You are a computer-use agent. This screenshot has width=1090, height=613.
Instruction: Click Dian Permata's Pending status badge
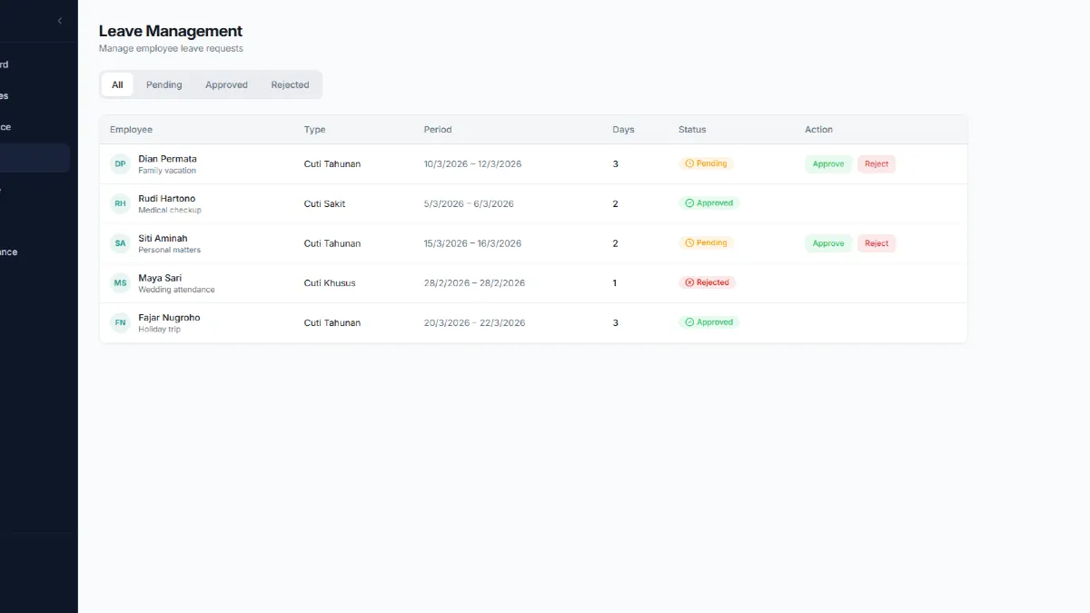(x=706, y=163)
